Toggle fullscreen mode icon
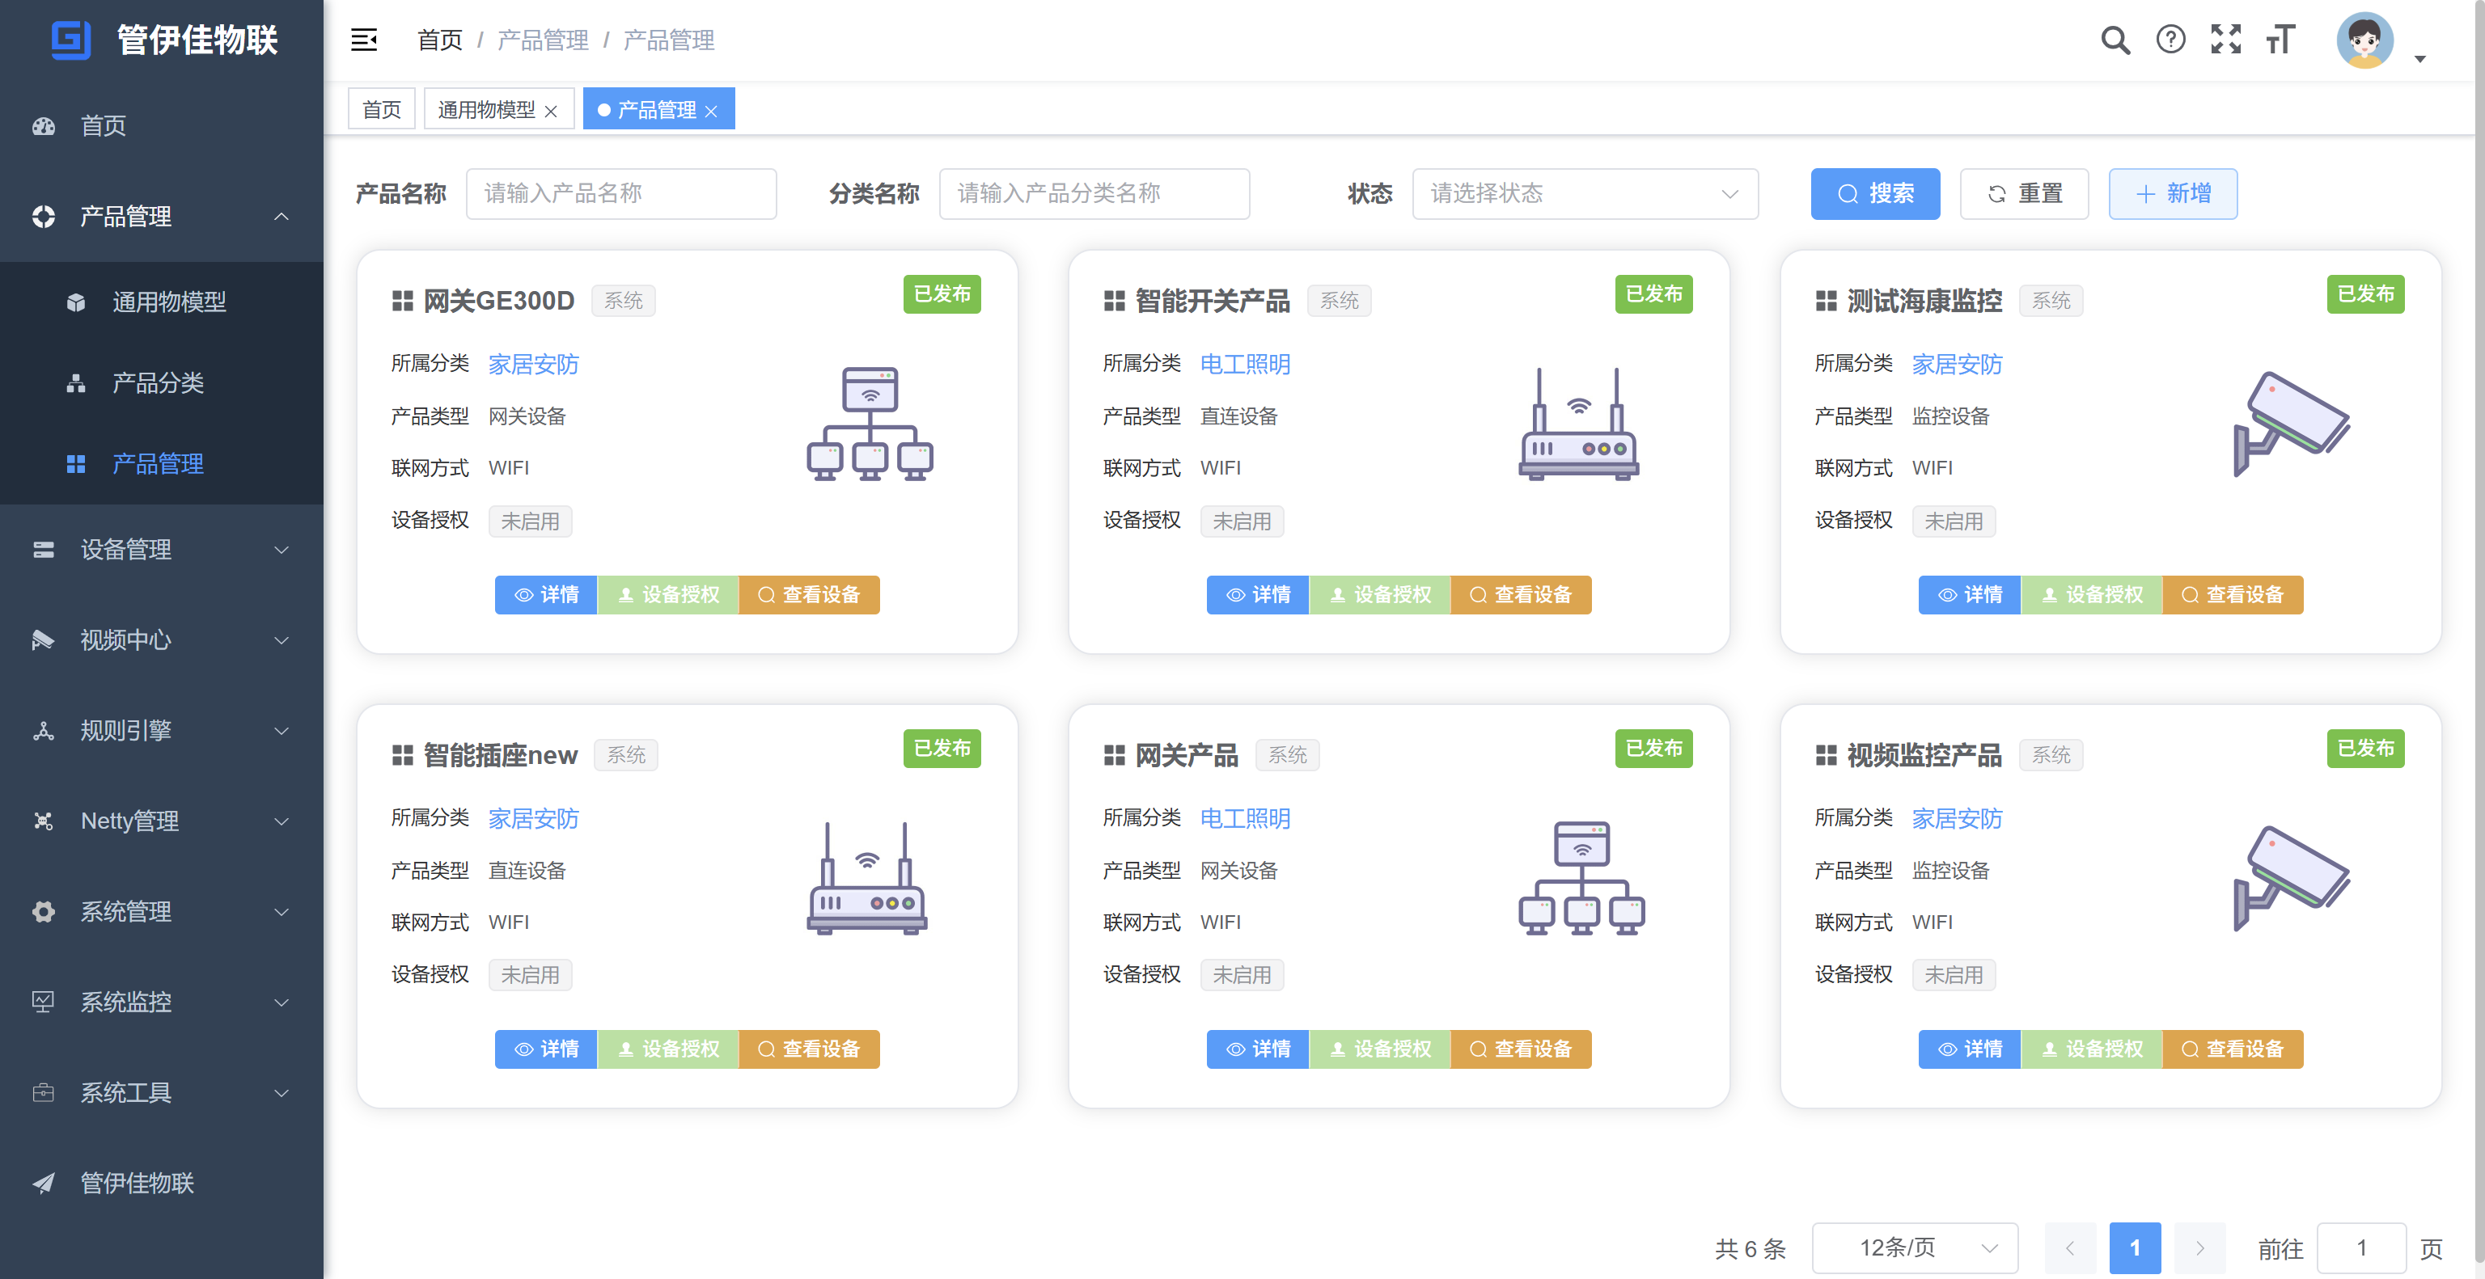2485x1279 pixels. [2226, 40]
